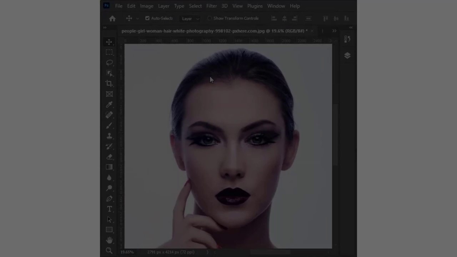Expand the right panel dock arrows
Screen dimensions: 457x257
tap(351, 27)
